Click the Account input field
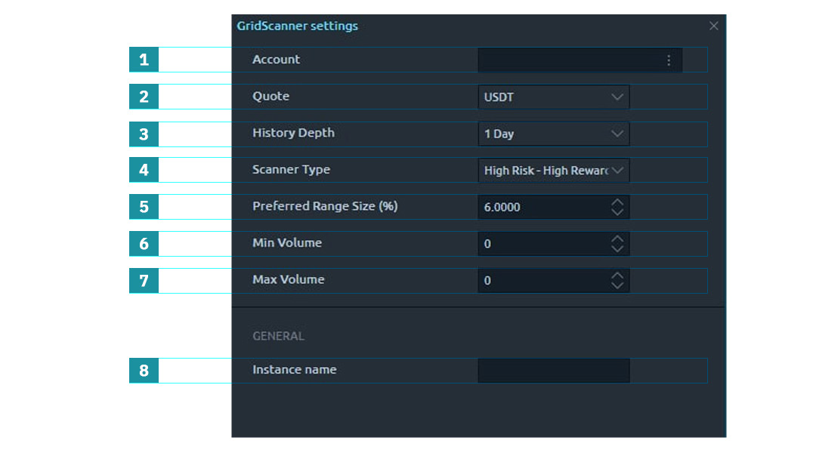Viewport: 816px width, 459px height. 568,60
